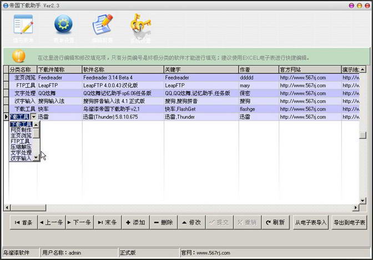The image size is (373, 260).
Task: Click the dropdown list's up scroll arrow
Action: coord(36,125)
